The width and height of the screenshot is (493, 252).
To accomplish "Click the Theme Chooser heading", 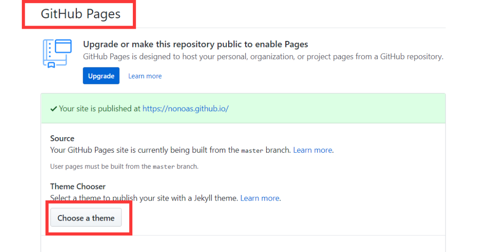I will point(78,186).
